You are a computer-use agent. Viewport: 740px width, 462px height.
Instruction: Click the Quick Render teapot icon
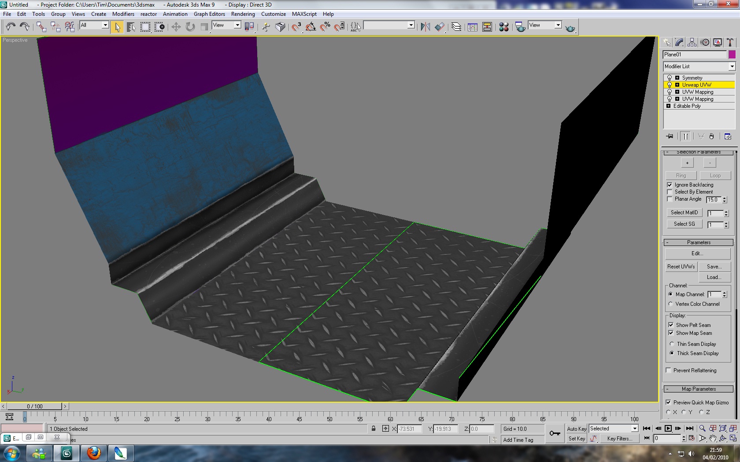pos(570,28)
